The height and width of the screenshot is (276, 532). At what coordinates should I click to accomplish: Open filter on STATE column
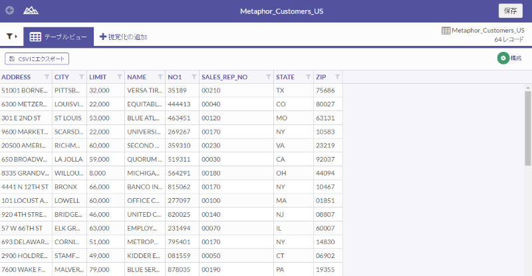point(308,77)
